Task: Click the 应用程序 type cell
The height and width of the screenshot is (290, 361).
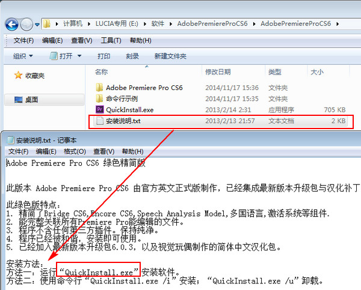Action: [281, 110]
